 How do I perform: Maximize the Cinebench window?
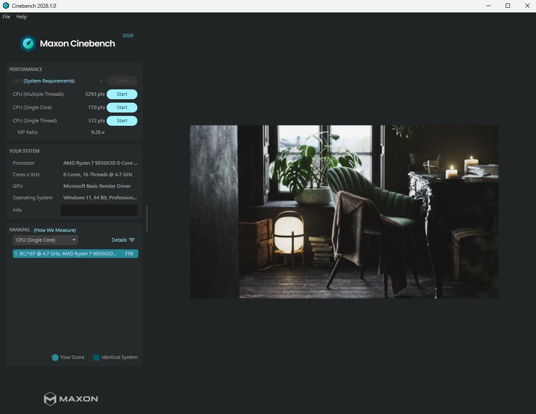tap(508, 6)
